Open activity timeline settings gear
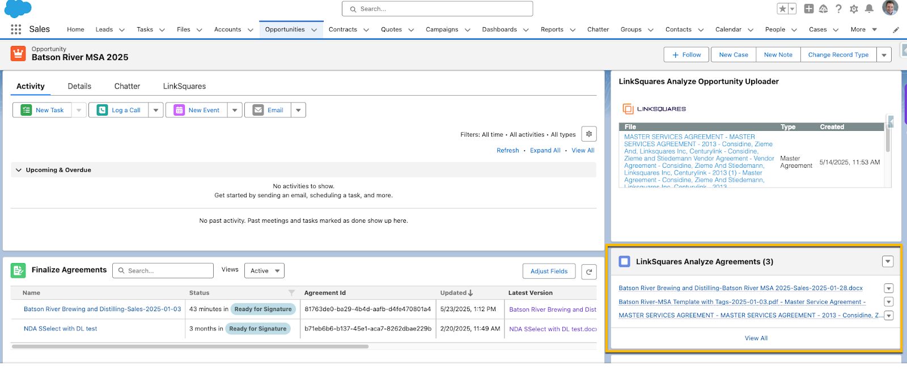This screenshot has height=369, width=907. pyautogui.click(x=589, y=134)
